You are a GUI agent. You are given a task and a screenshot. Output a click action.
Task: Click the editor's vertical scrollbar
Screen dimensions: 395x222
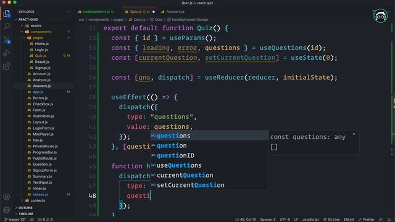(x=393, y=120)
